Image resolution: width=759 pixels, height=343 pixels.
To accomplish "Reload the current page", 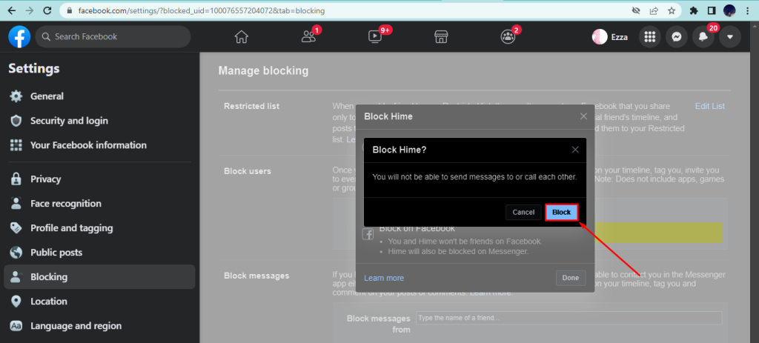I will pyautogui.click(x=47, y=10).
